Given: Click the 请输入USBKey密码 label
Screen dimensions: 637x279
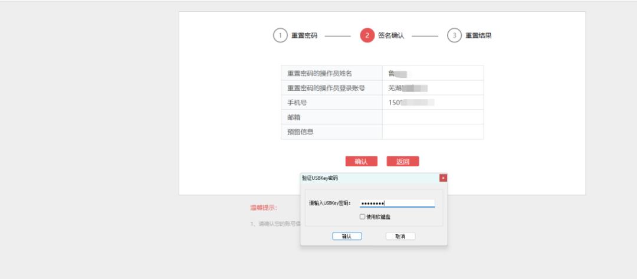Looking at the screenshot, I should (330, 203).
